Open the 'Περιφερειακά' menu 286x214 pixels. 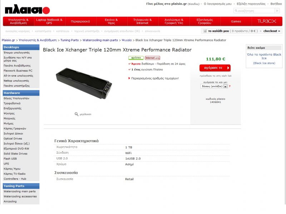[80, 21]
